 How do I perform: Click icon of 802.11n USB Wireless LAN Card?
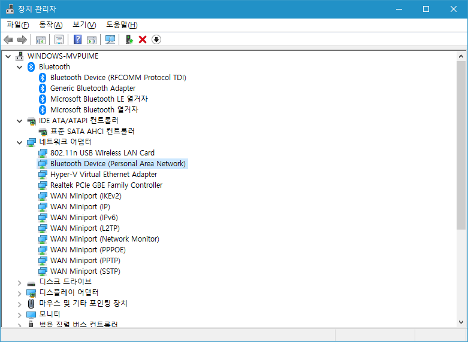[x=43, y=153]
